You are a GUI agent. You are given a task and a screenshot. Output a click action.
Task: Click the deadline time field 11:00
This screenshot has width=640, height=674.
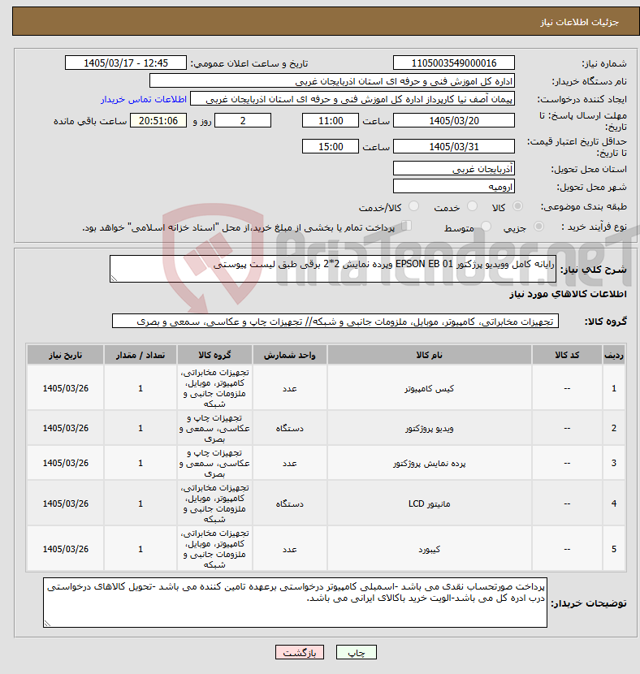pos(330,121)
